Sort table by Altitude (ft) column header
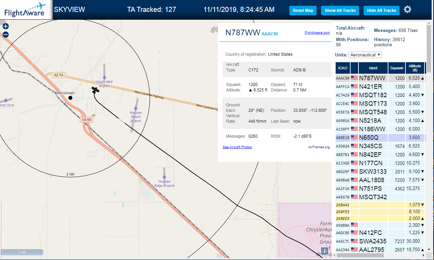This screenshot has width=434, height=260. click(415, 68)
